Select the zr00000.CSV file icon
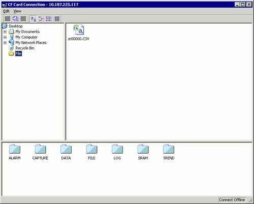The width and height of the screenshot is (254, 204). coord(79,33)
